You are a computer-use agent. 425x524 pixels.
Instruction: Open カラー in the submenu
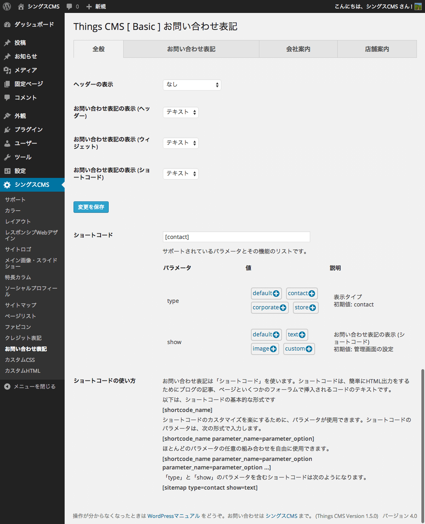point(13,211)
